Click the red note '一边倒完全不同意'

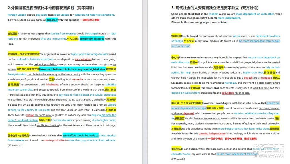(90, 20)
